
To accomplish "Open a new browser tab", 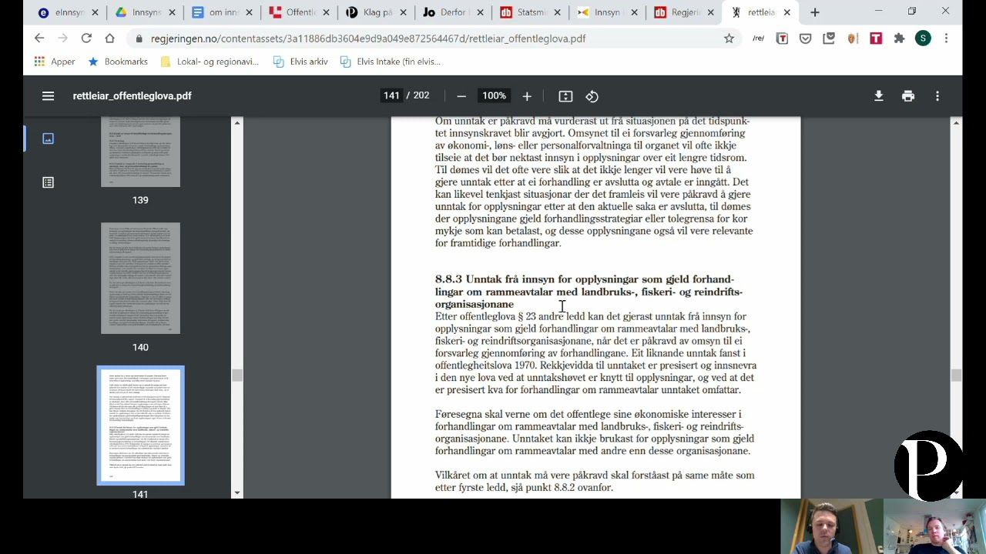I will 814,12.
